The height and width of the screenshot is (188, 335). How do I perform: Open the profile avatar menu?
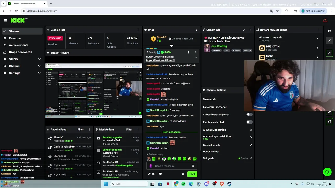pos(325,20)
